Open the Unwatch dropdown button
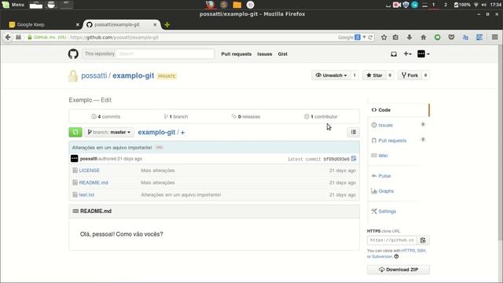This screenshot has height=283, width=503. point(331,75)
